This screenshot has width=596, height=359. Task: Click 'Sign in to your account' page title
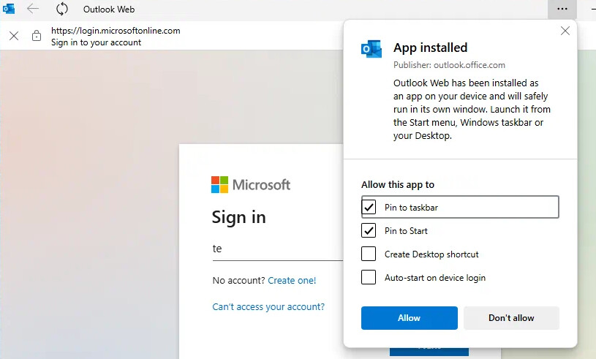[x=97, y=42]
